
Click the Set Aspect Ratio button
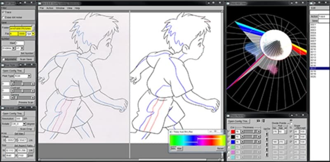(24, 146)
